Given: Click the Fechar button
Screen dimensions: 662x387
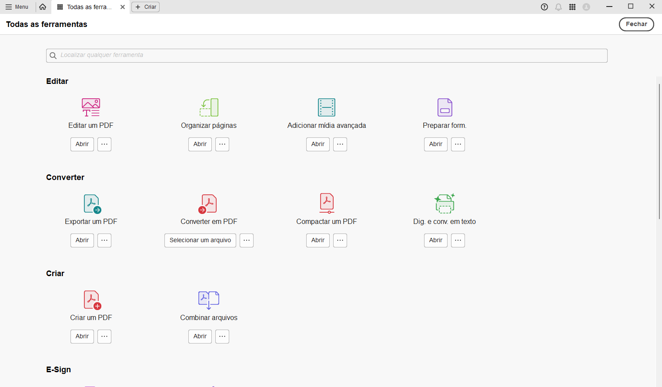Looking at the screenshot, I should (x=636, y=24).
